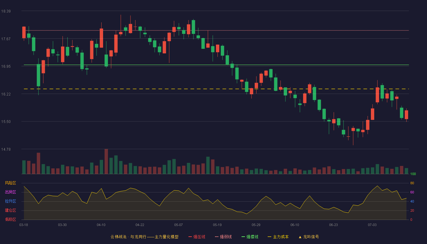The height and width of the screenshot is (244, 427).
Task: Toggle the 强撑线 legend item
Action: (250, 237)
